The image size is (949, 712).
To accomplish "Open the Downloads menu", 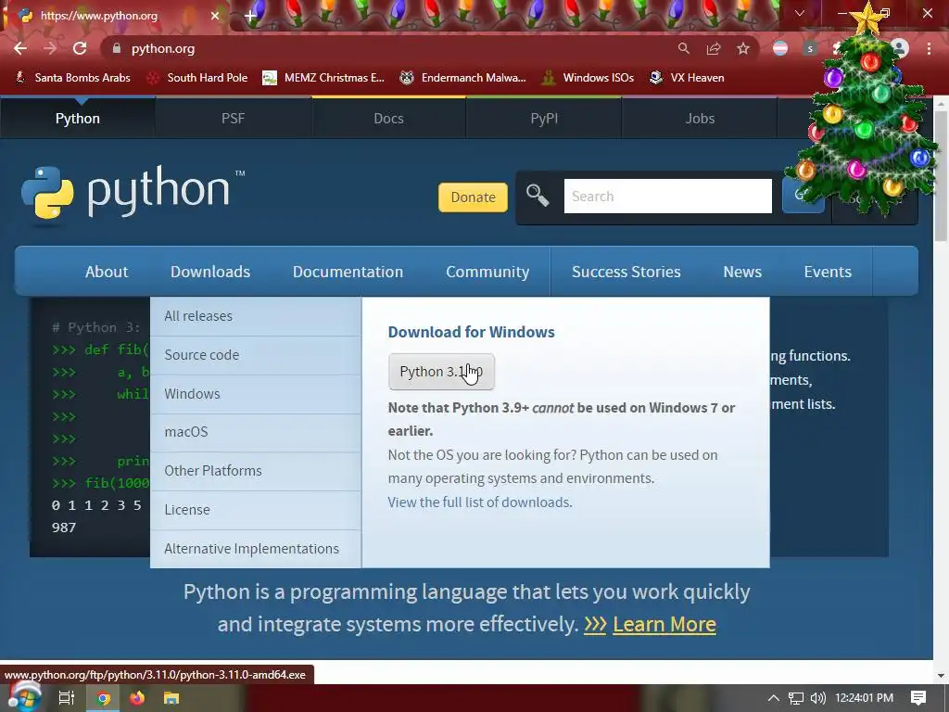I will point(210,272).
